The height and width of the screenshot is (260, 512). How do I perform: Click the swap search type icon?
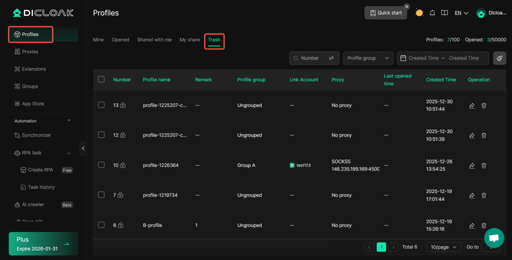pos(331,58)
